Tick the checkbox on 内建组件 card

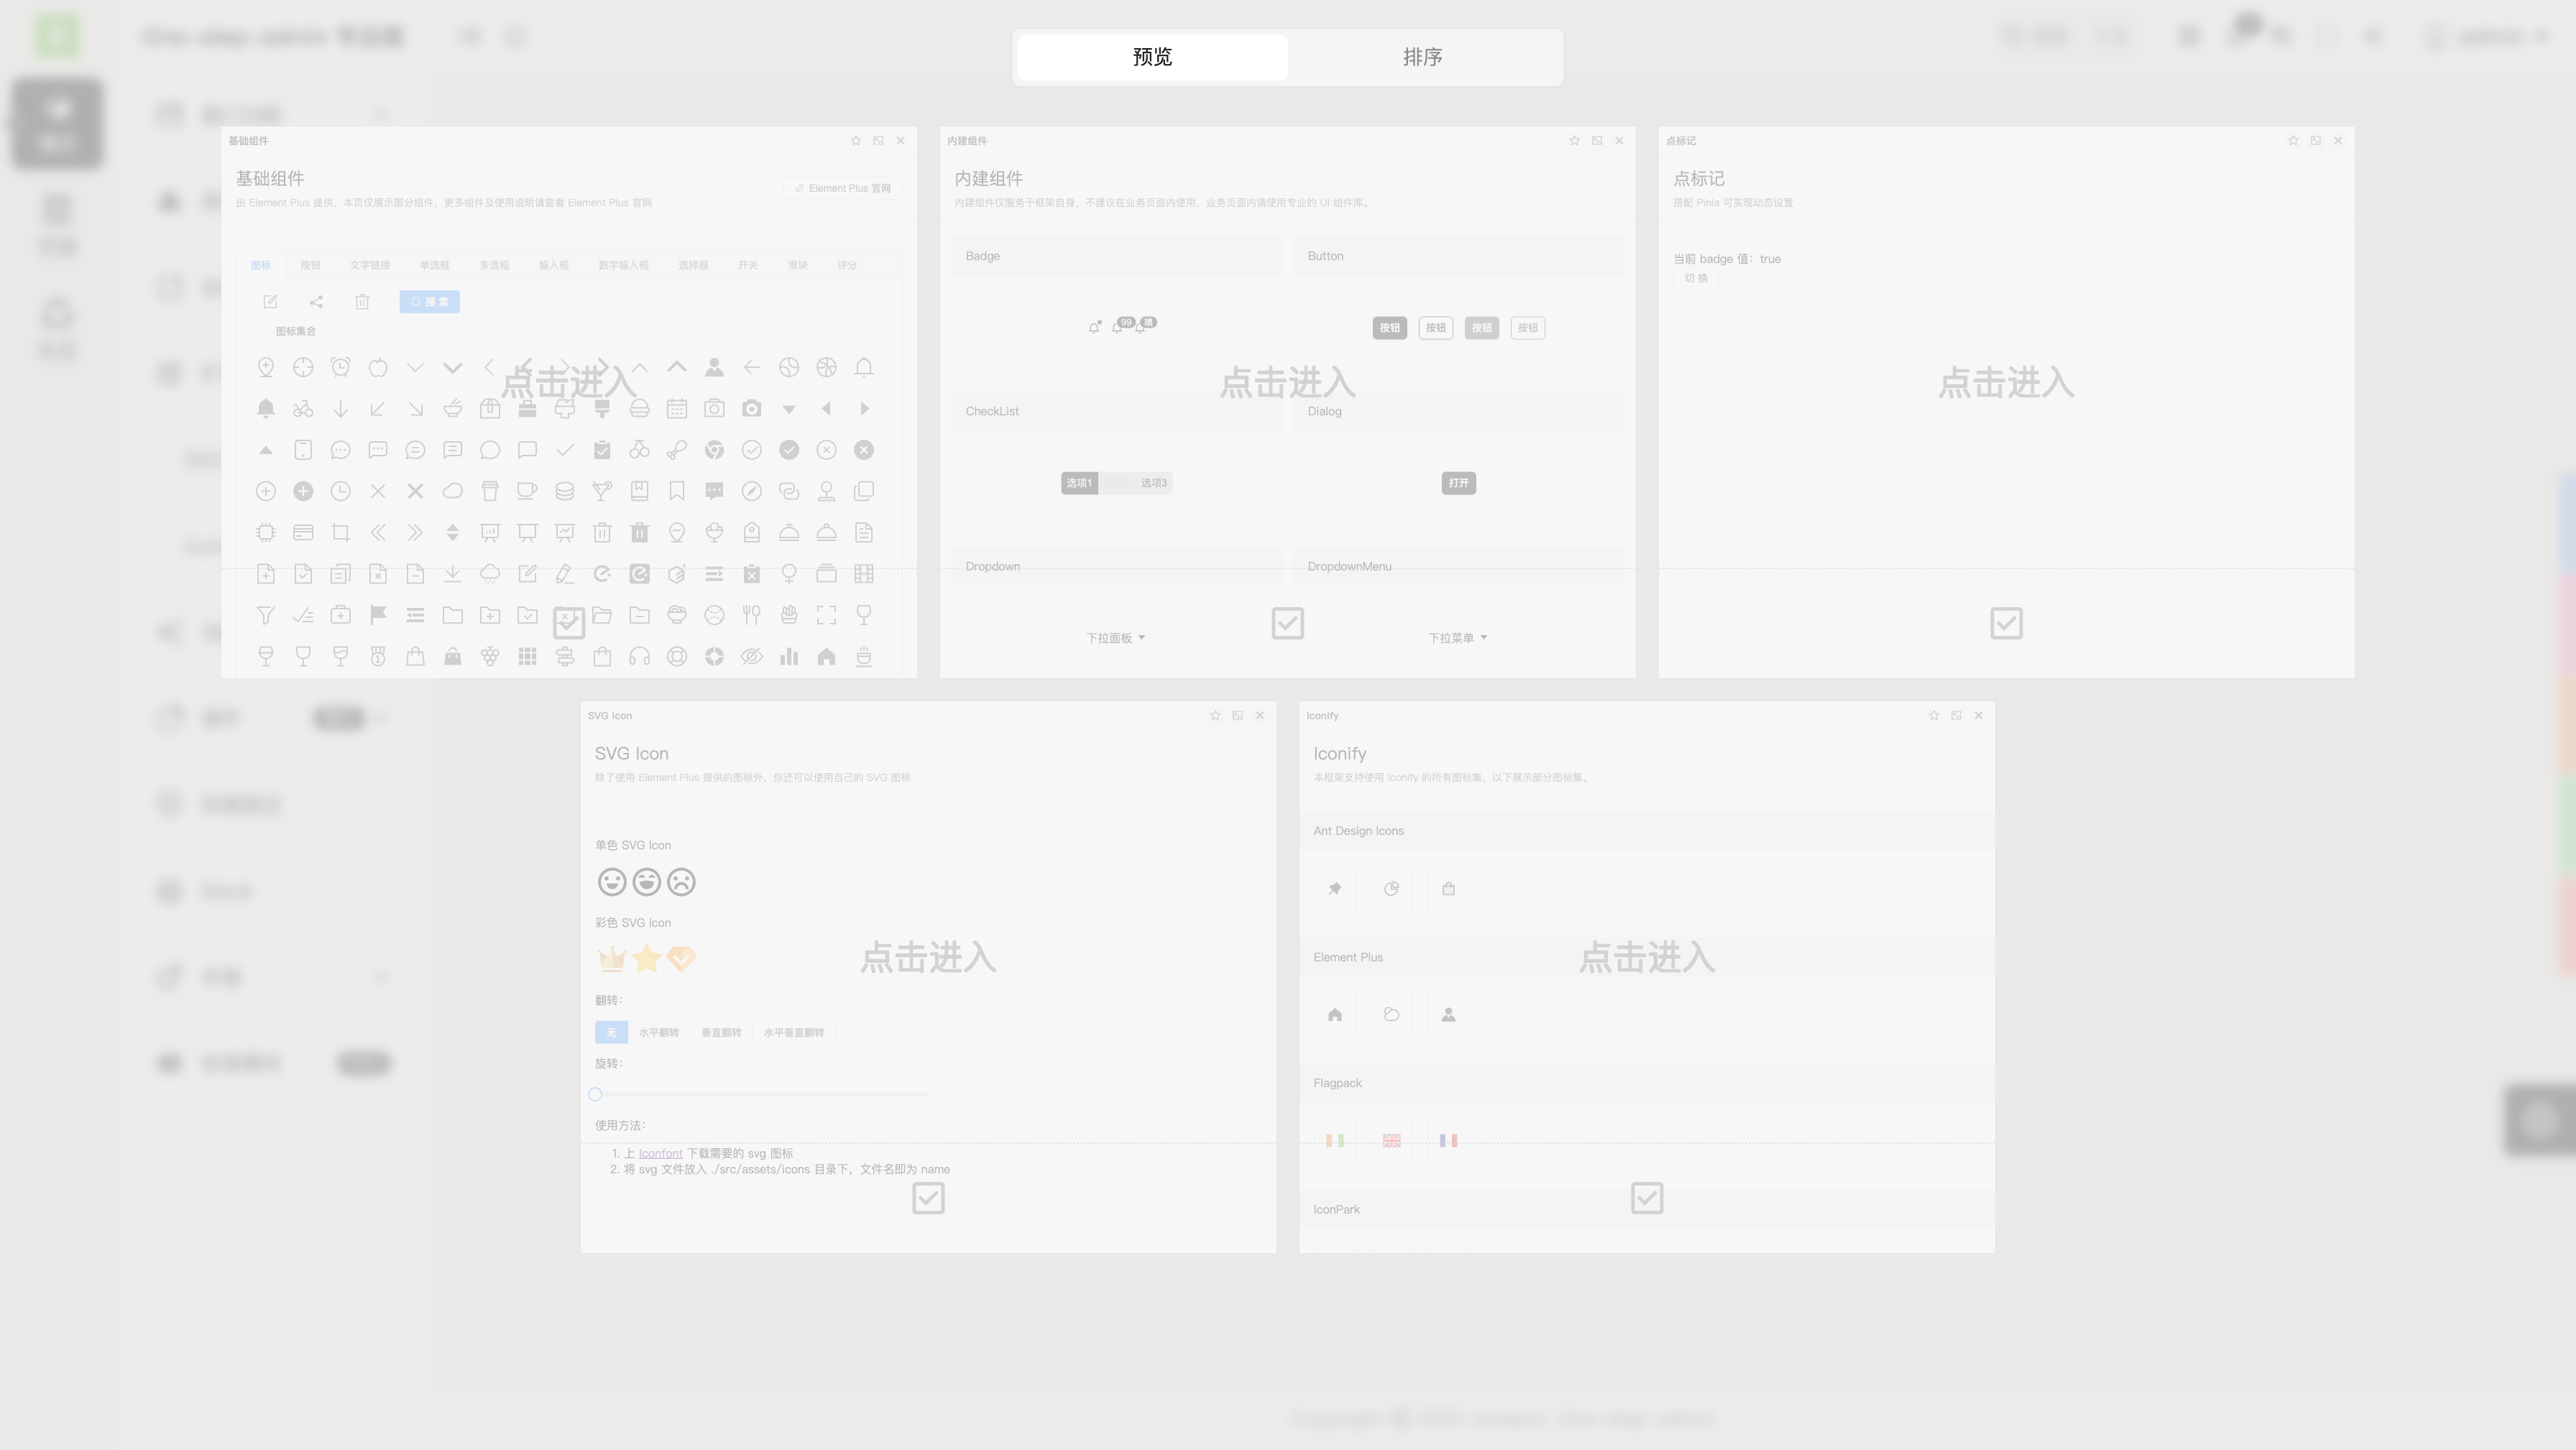click(x=1287, y=623)
